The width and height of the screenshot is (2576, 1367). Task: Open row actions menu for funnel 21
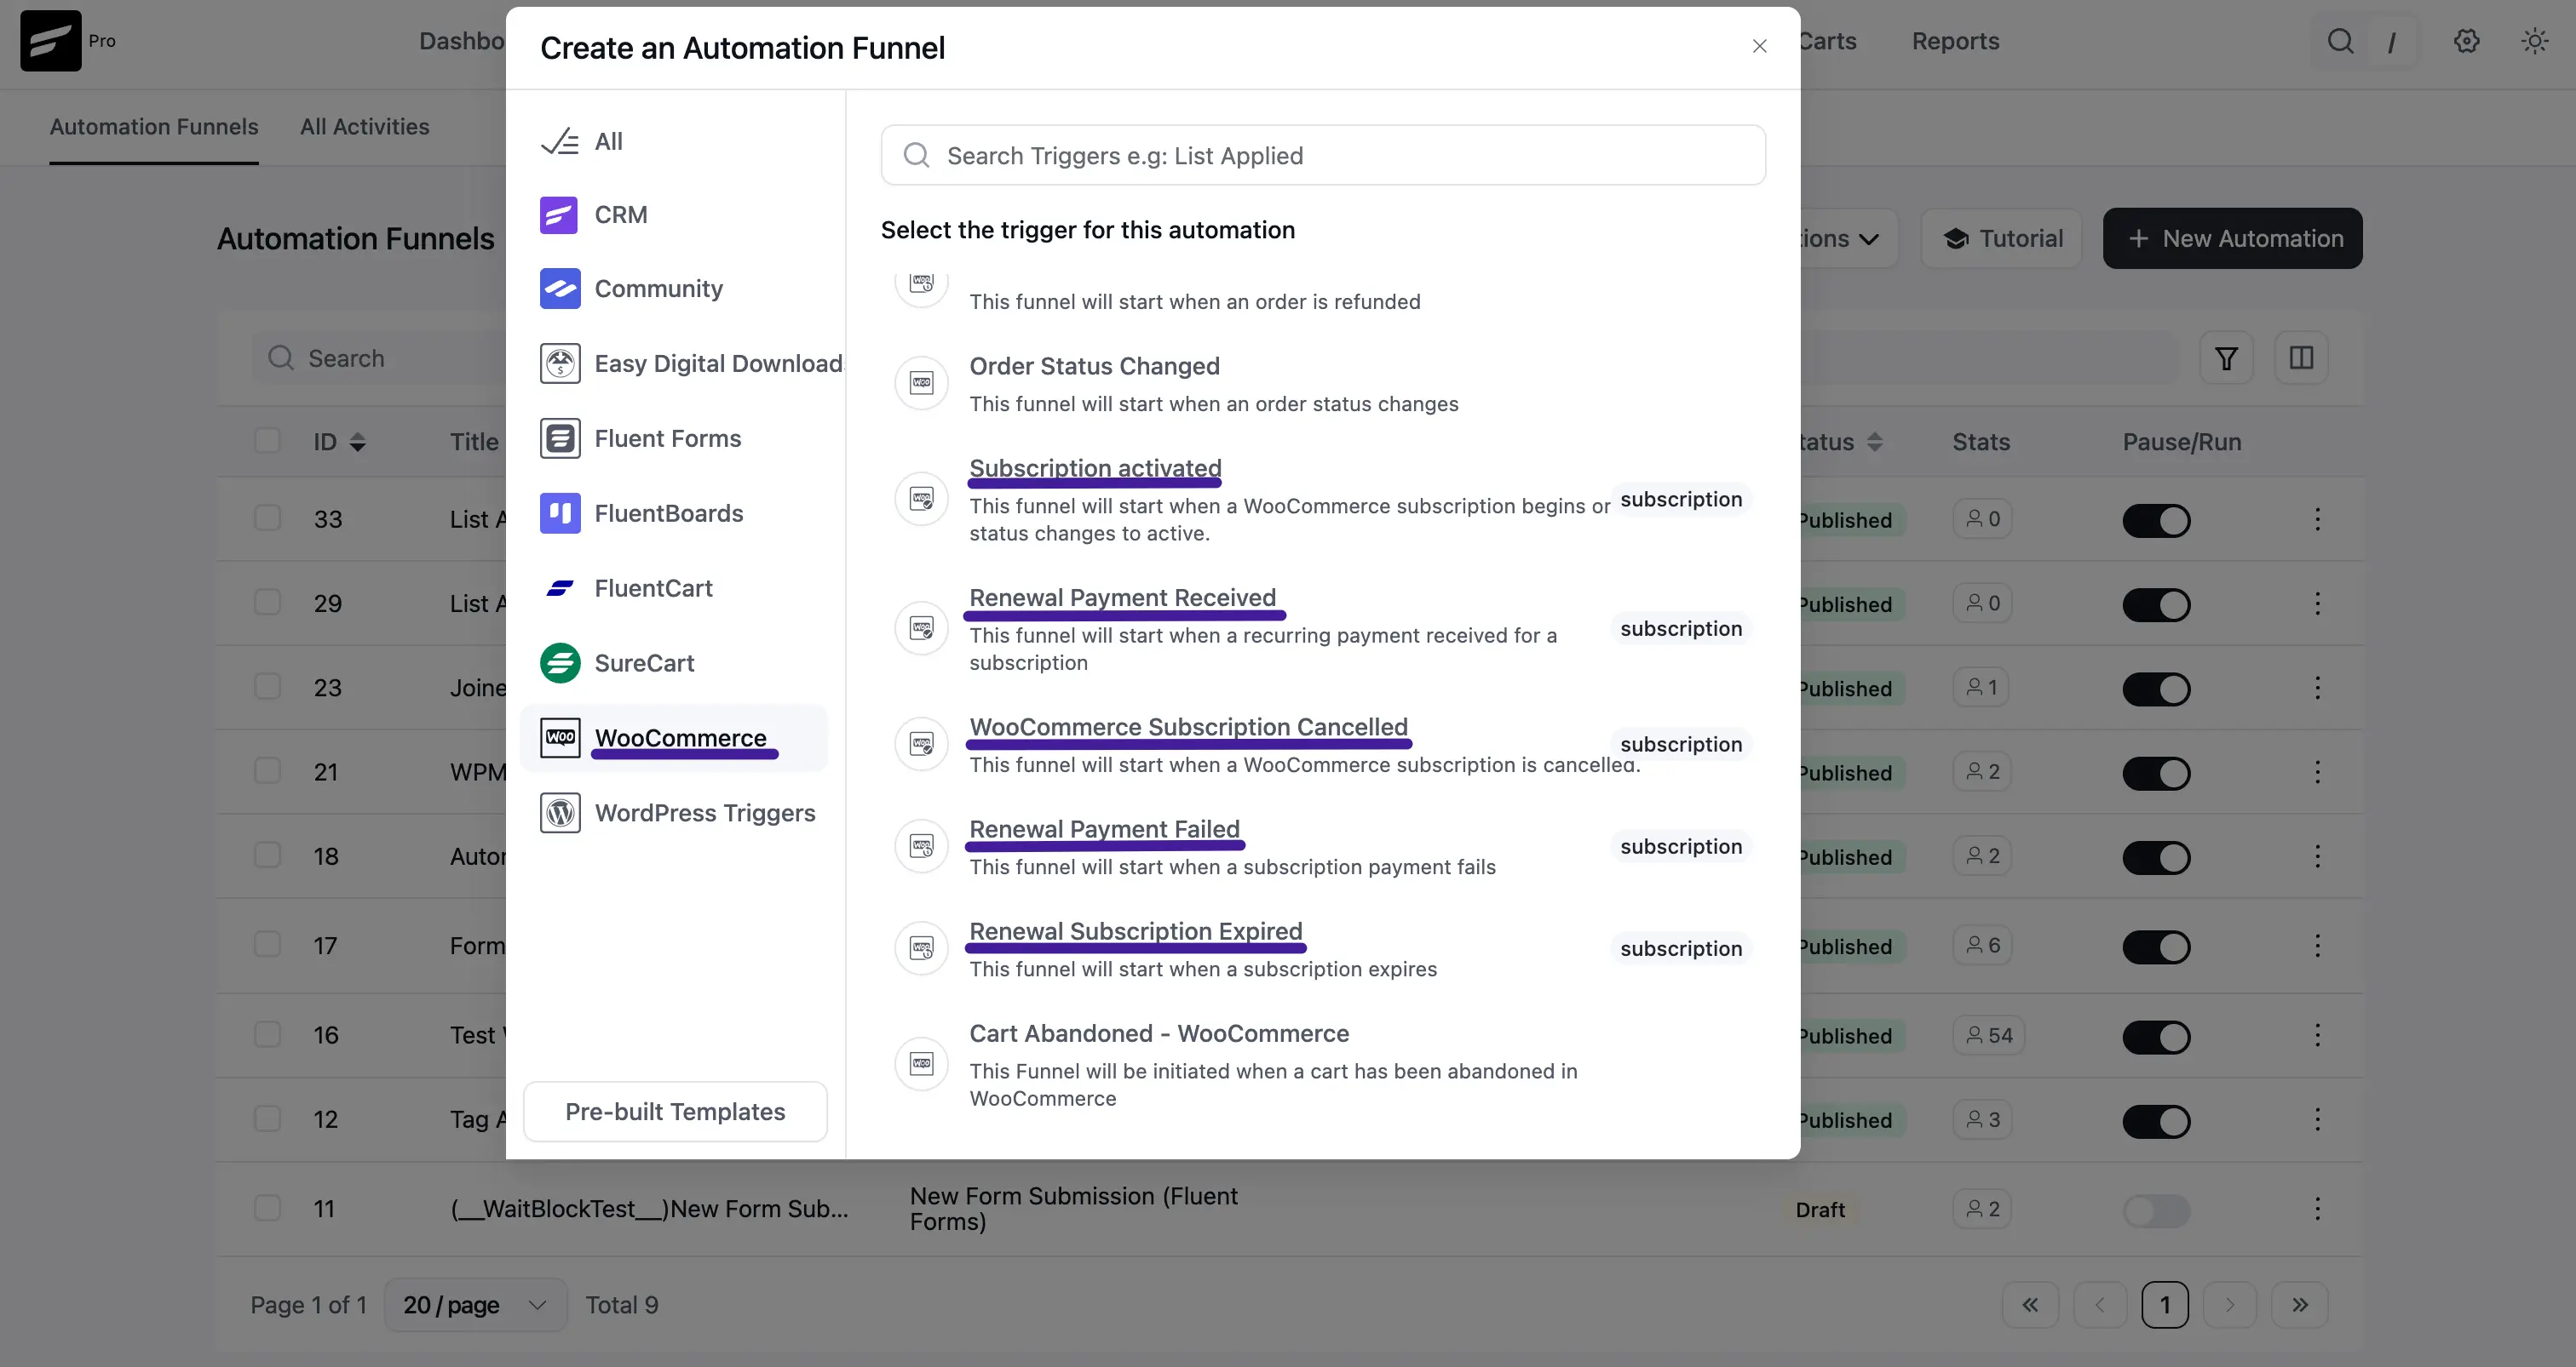click(x=2317, y=771)
